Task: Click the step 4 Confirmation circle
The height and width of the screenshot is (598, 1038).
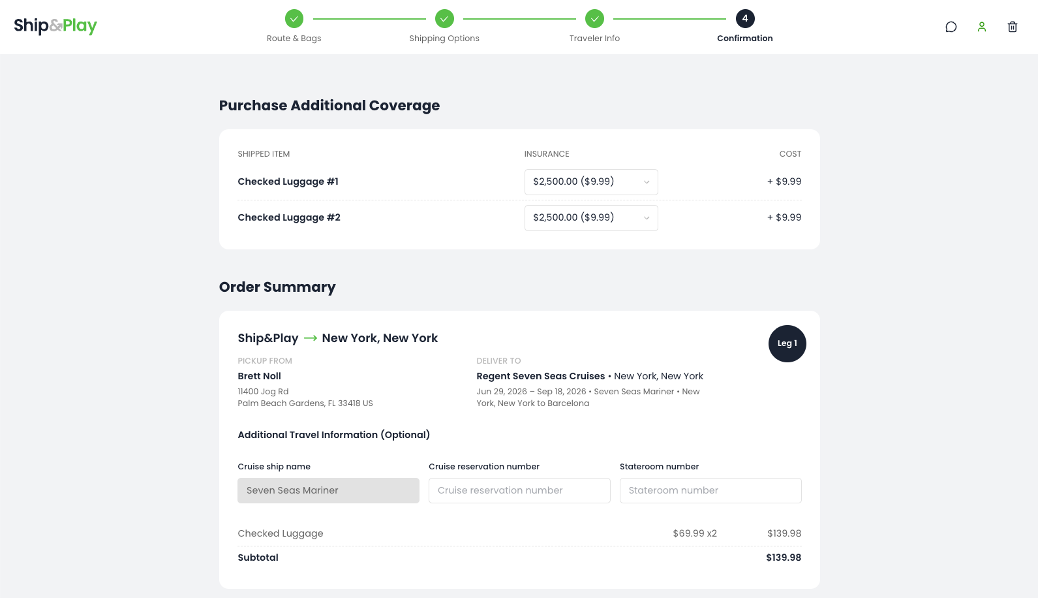Action: (x=745, y=19)
